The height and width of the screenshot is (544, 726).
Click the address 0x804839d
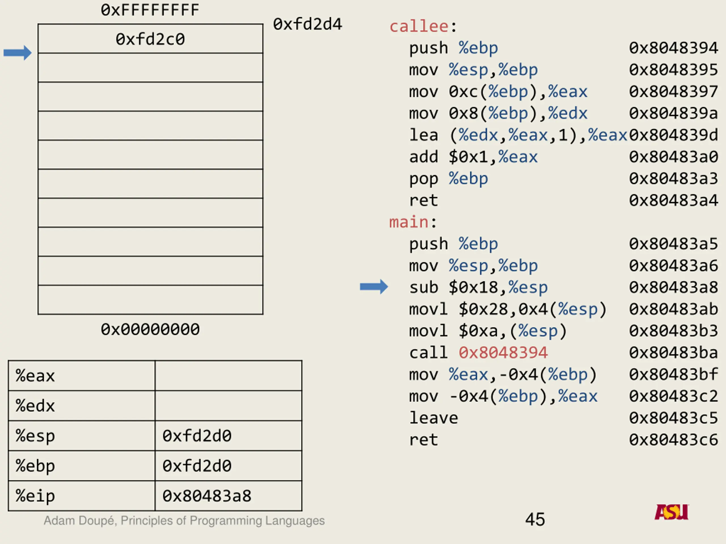pos(674,135)
